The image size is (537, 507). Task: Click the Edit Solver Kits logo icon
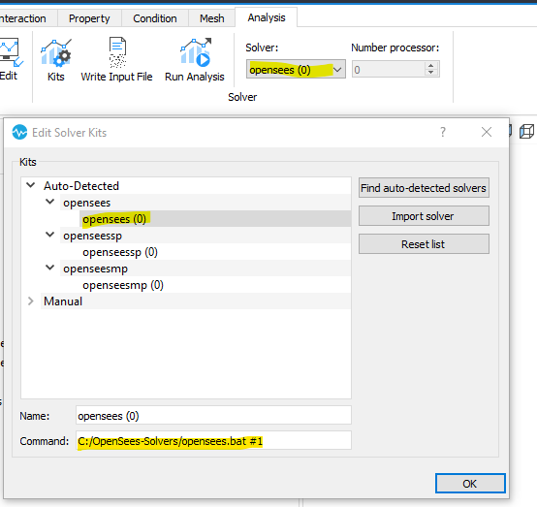[19, 132]
